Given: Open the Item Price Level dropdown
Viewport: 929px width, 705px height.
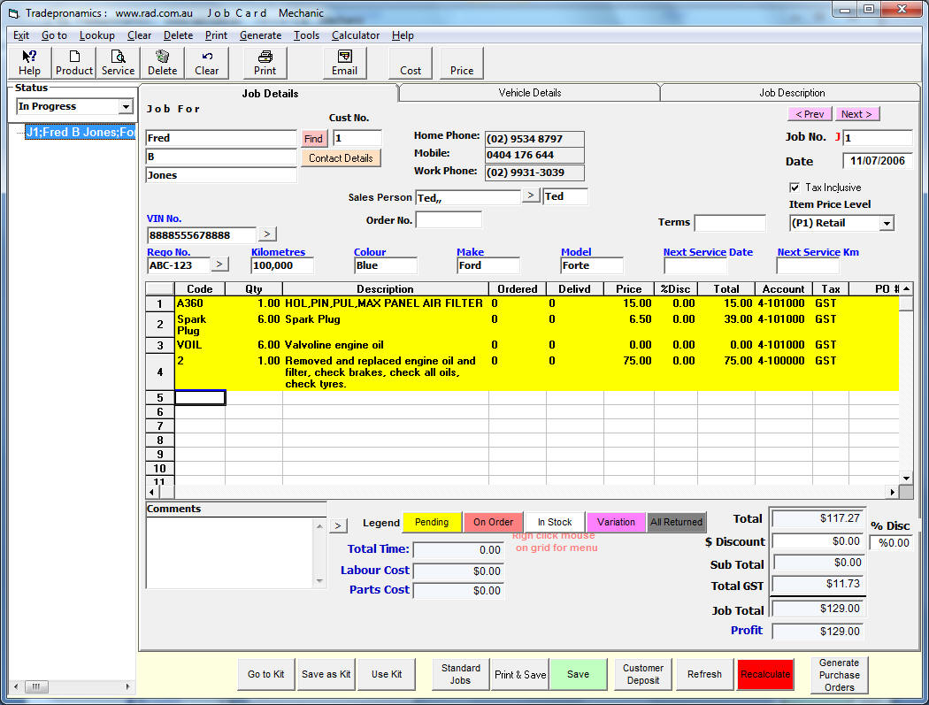Looking at the screenshot, I should pos(886,224).
